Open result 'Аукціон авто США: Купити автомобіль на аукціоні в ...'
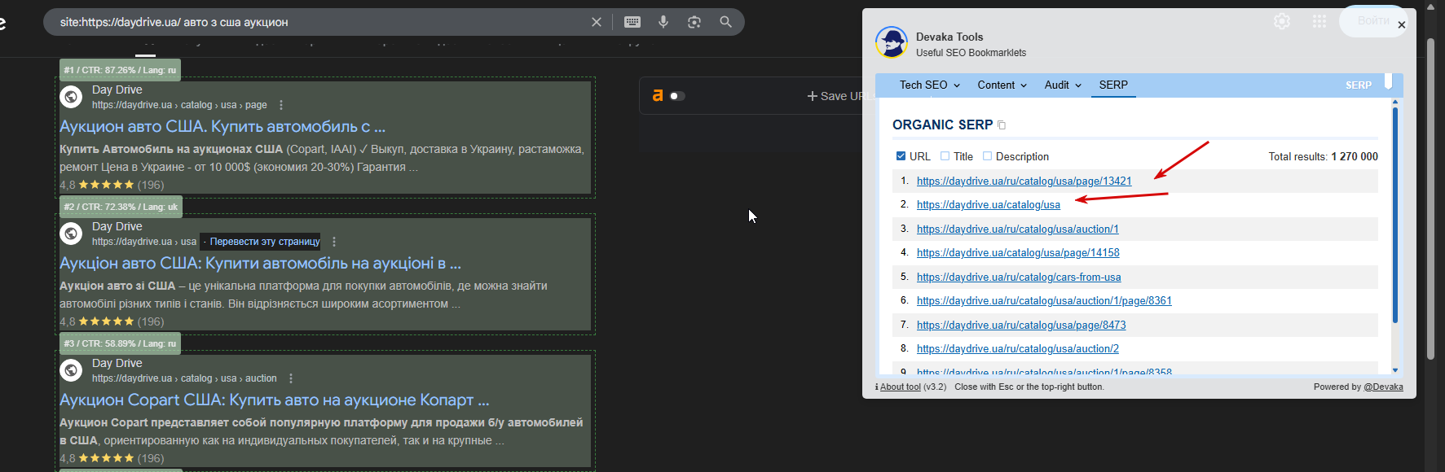 [260, 264]
